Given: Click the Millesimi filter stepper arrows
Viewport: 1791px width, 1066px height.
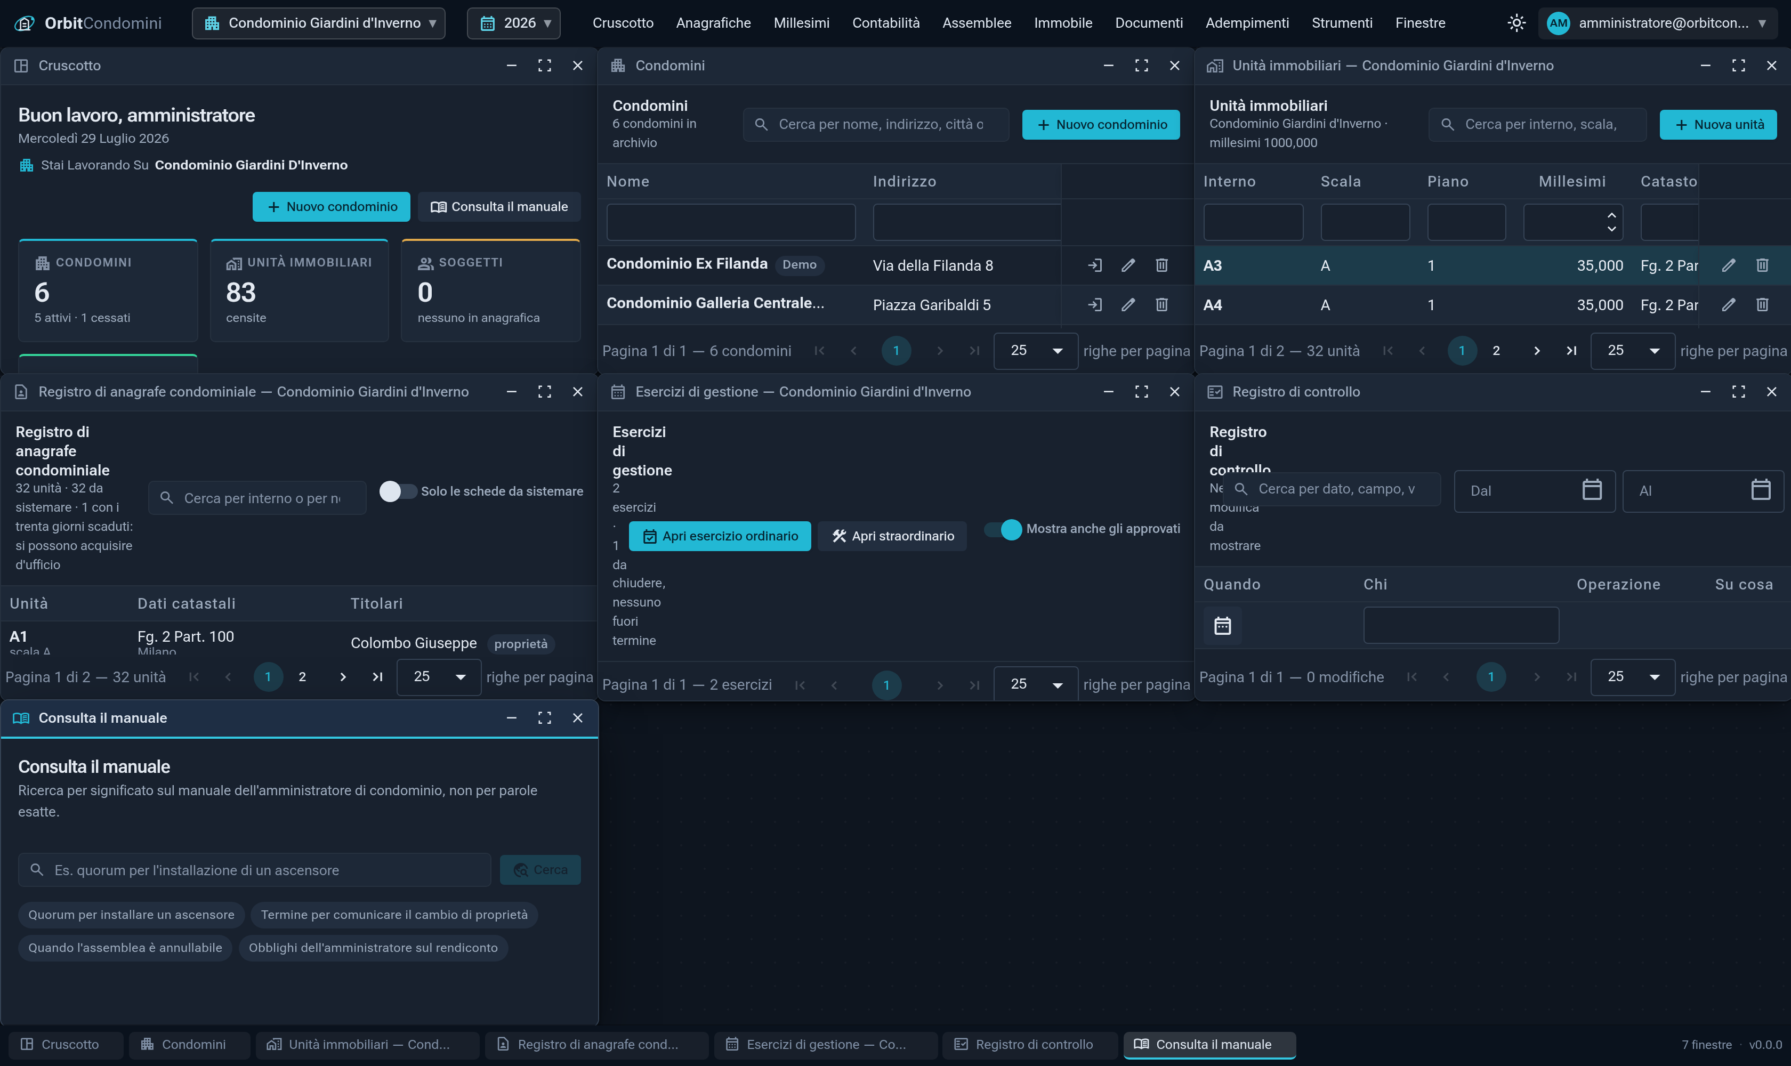Looking at the screenshot, I should click(x=1611, y=222).
